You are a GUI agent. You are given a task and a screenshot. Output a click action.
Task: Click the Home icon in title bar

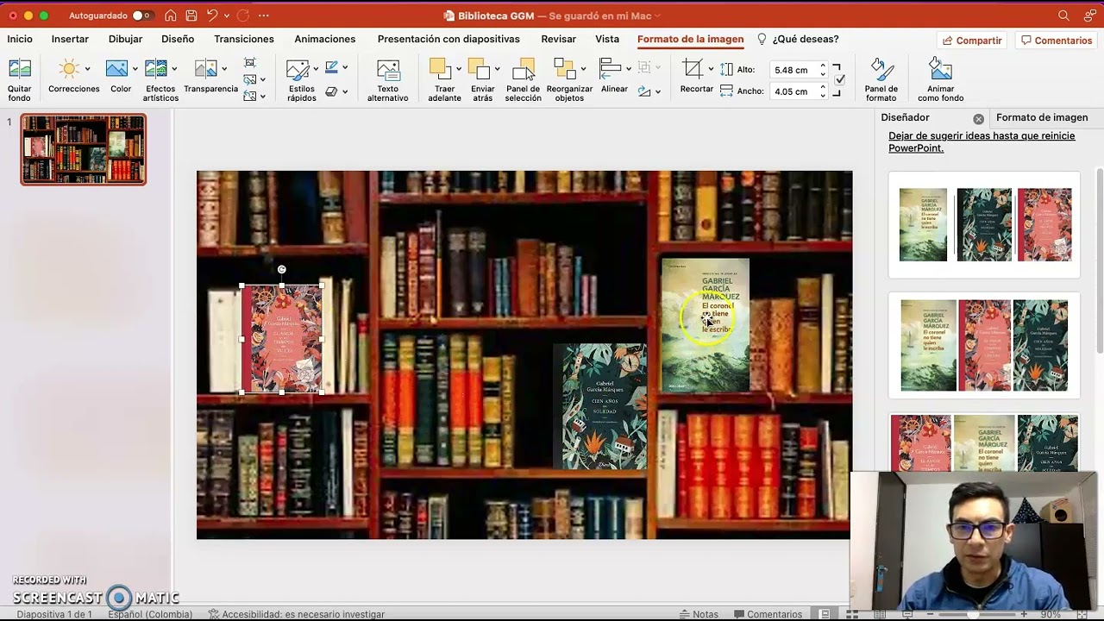point(171,16)
